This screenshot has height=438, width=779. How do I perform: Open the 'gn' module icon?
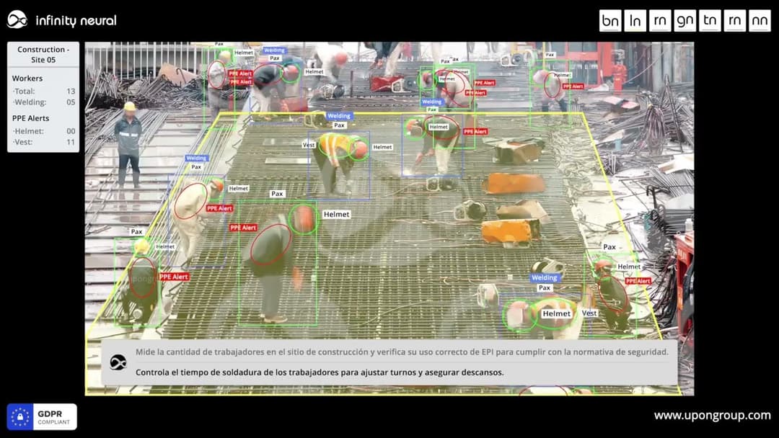pyautogui.click(x=685, y=21)
